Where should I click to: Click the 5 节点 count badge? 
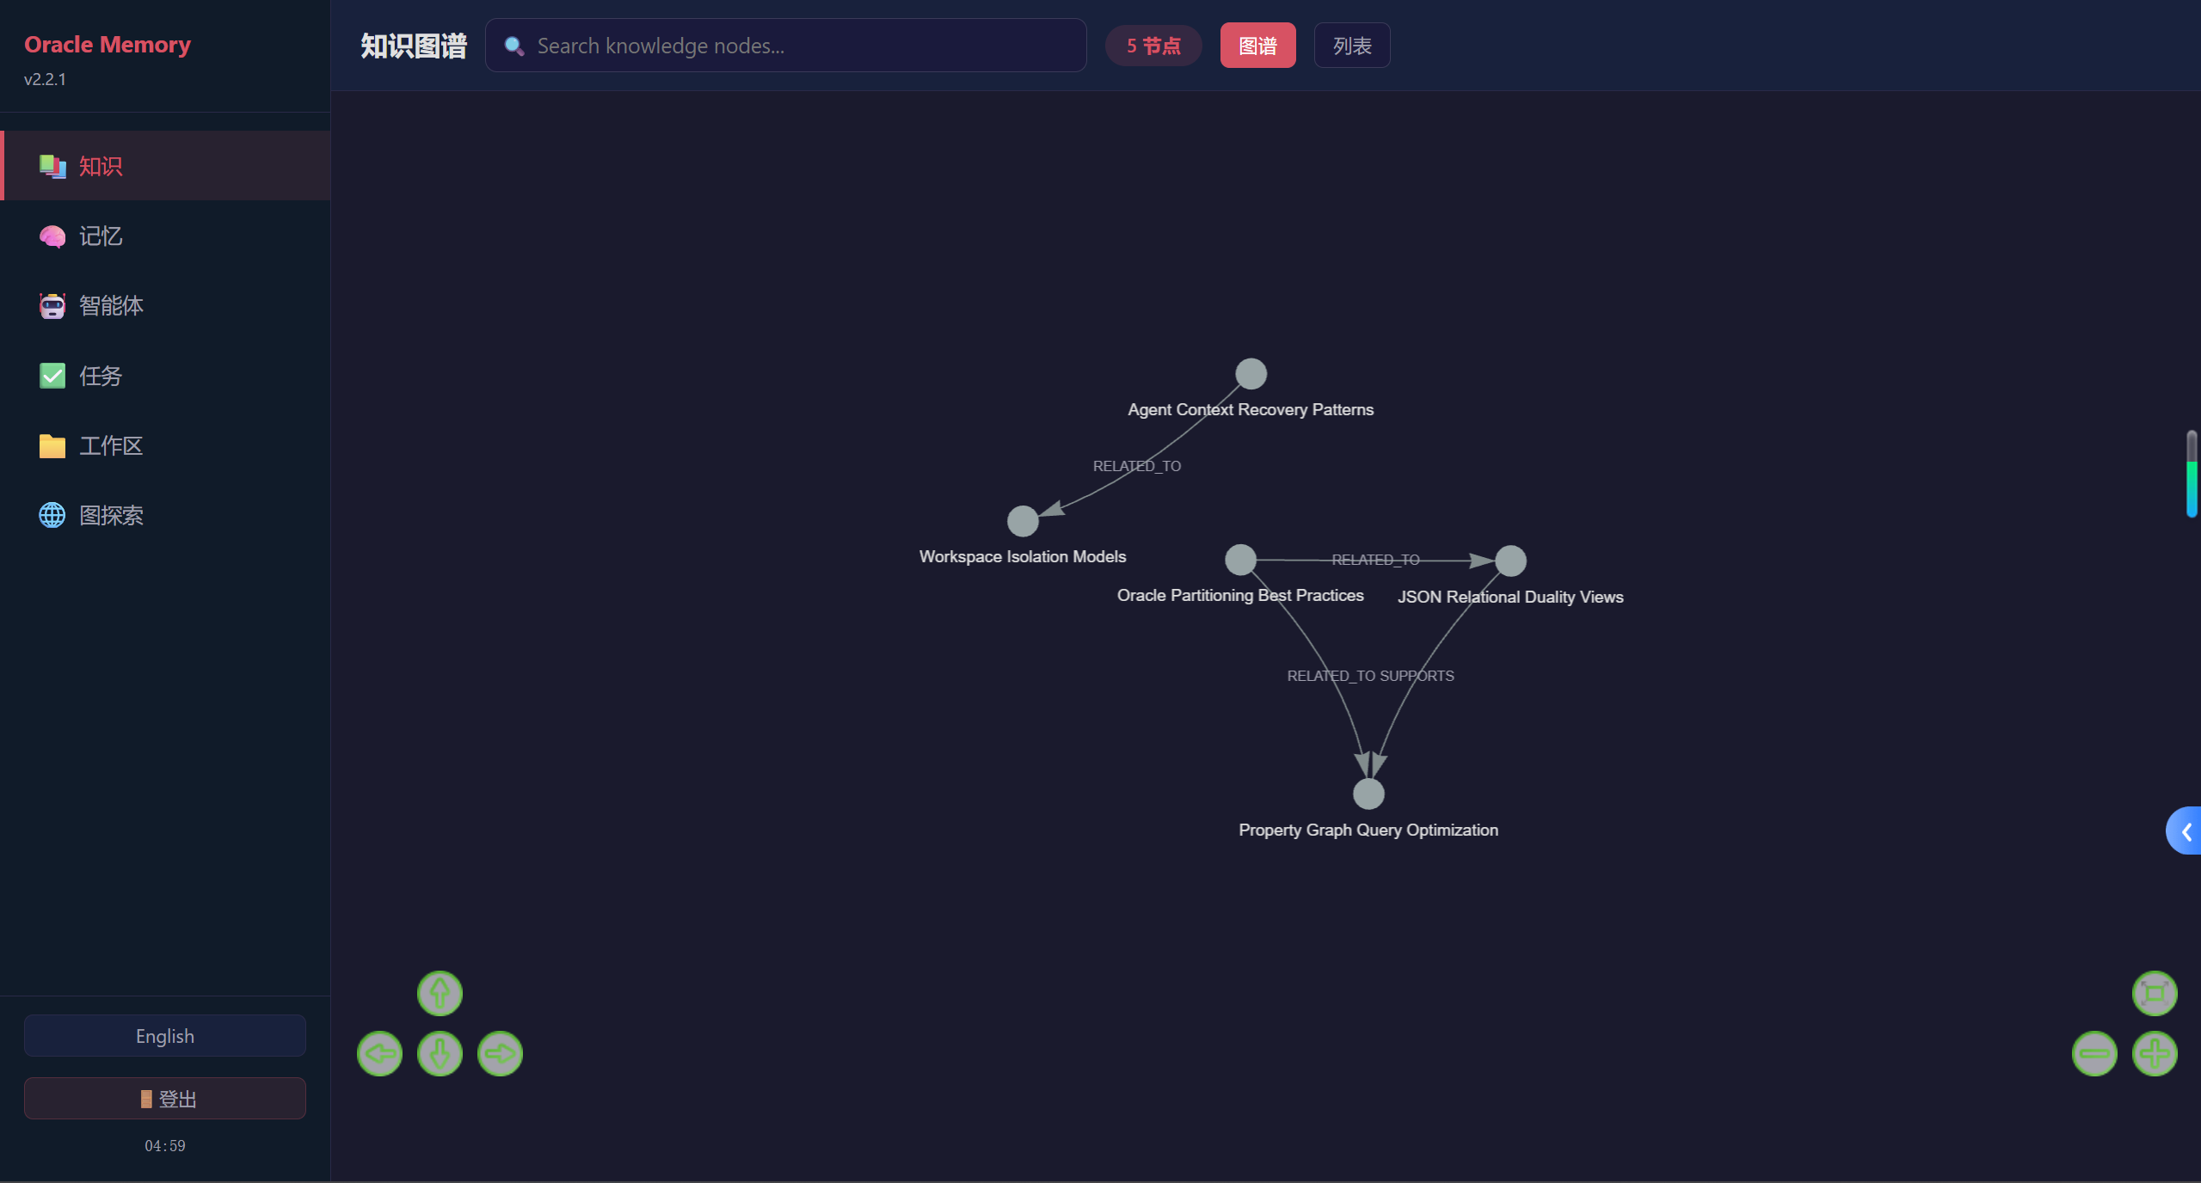1153,46
